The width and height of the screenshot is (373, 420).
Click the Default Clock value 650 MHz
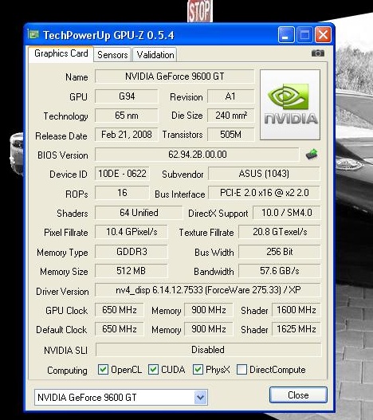120,329
